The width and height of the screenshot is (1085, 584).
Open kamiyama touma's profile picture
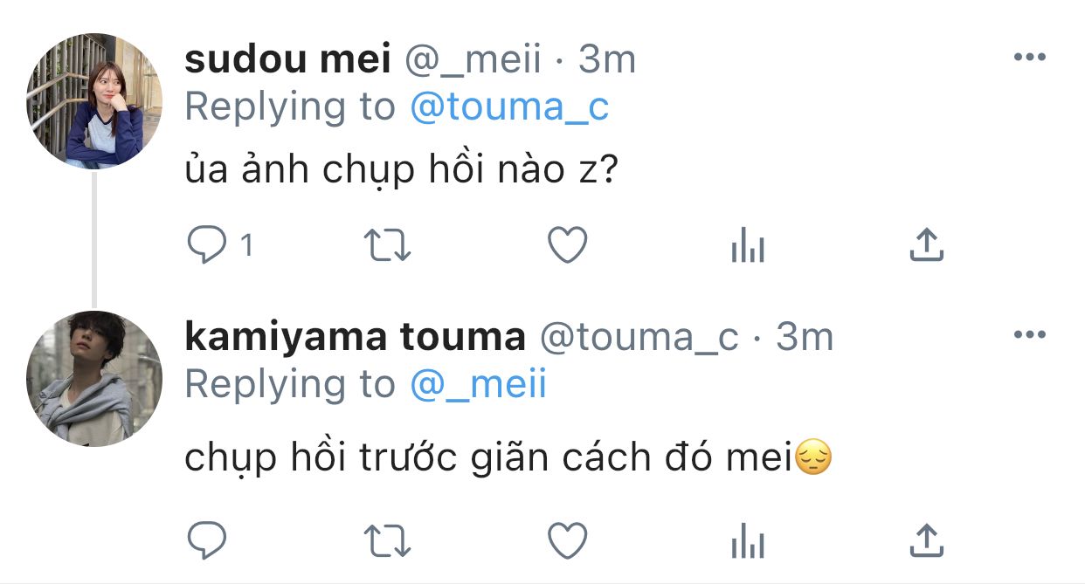coord(93,378)
